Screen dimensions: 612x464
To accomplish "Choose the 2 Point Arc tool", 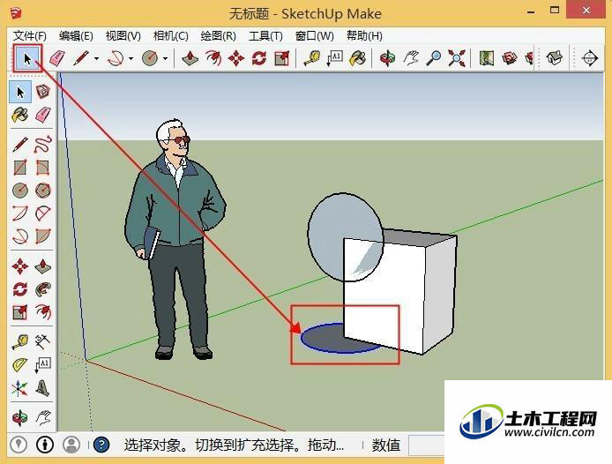I will tap(42, 213).
